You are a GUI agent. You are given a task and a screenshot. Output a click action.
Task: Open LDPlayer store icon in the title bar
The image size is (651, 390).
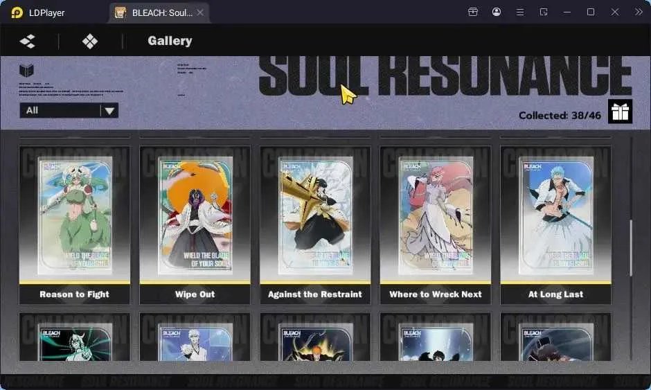click(473, 12)
